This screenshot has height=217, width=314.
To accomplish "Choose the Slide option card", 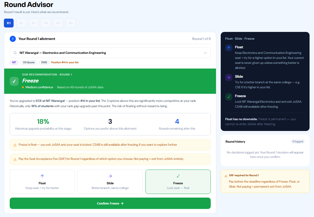I will (110, 182).
